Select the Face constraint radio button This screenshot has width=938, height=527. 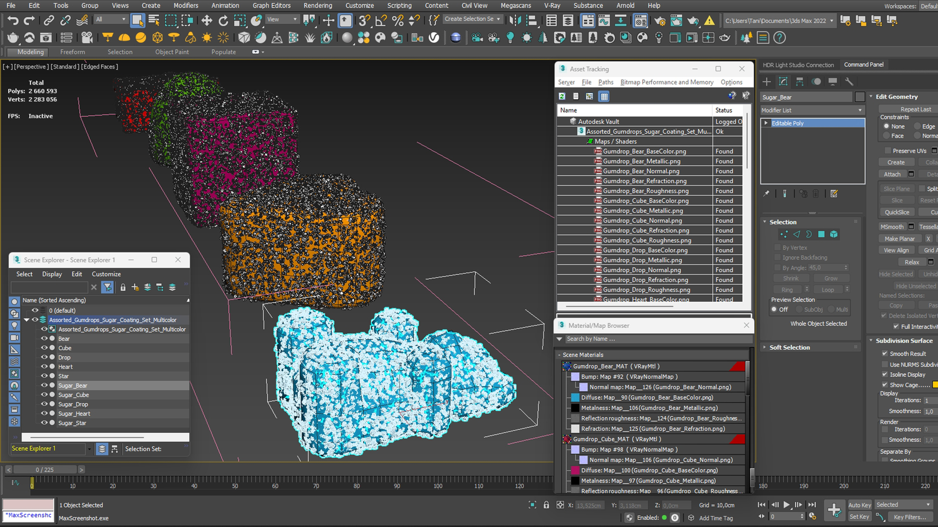pyautogui.click(x=886, y=136)
